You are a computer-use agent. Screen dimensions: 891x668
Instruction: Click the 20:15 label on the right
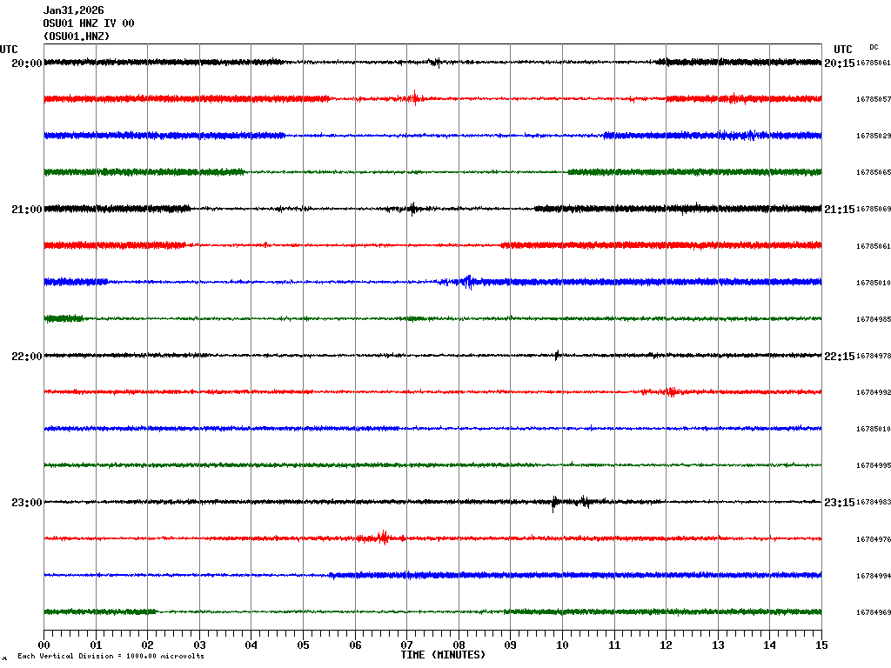click(839, 63)
